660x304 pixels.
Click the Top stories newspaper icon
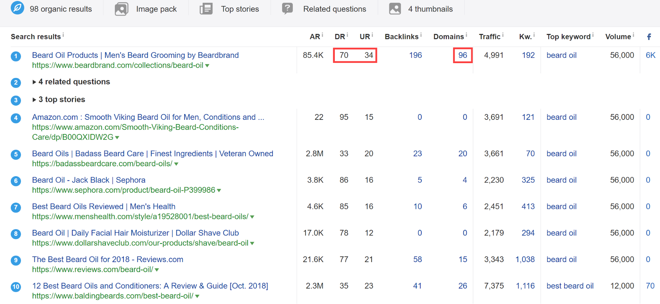click(x=206, y=9)
